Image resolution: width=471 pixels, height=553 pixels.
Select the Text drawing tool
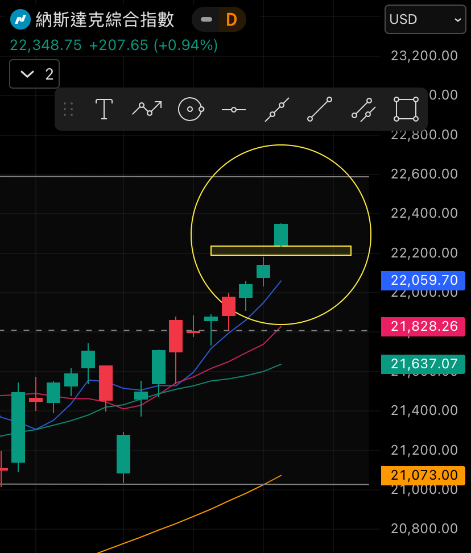click(104, 109)
